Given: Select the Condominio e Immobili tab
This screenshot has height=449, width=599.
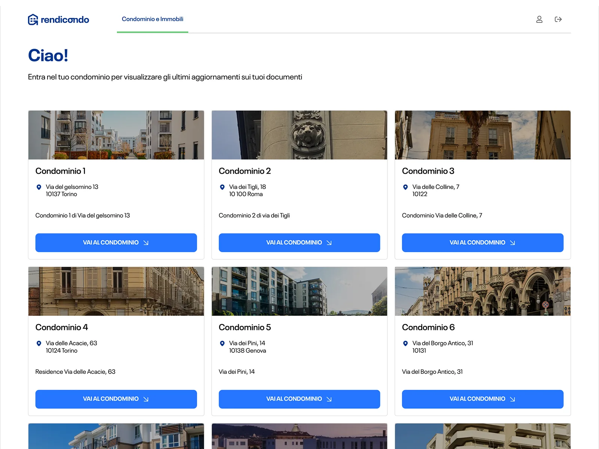Looking at the screenshot, I should coord(152,19).
